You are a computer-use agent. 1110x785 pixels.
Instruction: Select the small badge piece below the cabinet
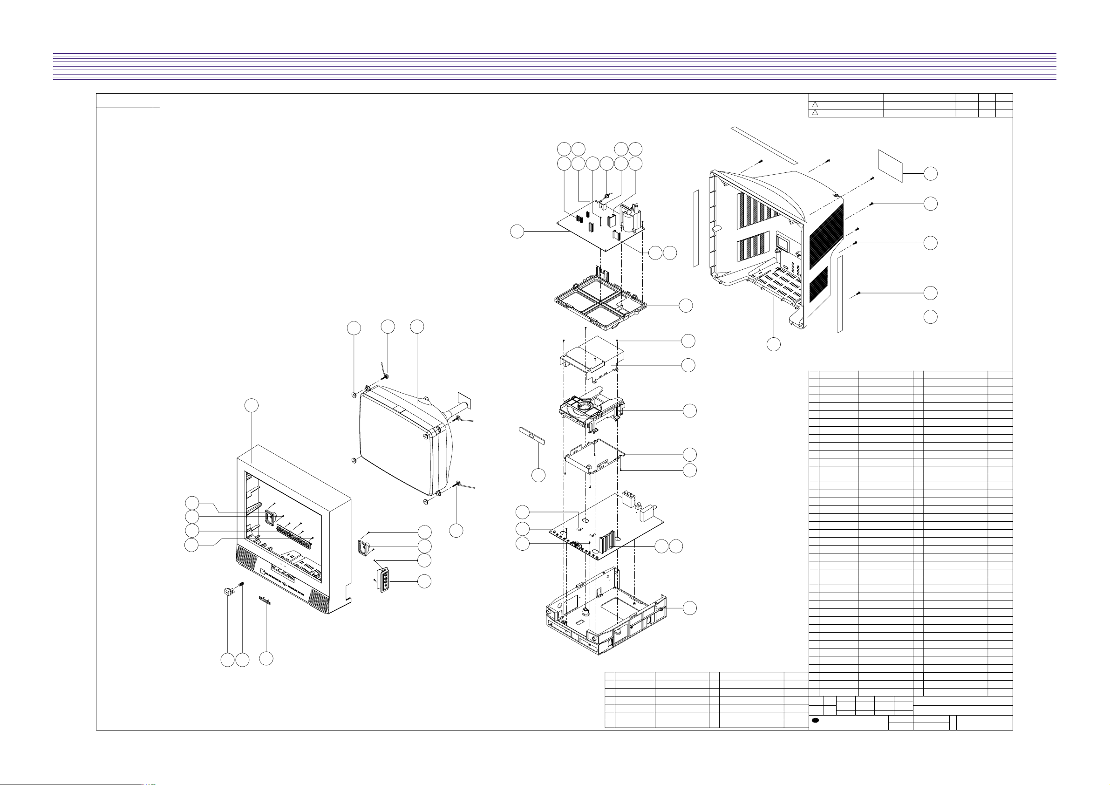coord(266,601)
